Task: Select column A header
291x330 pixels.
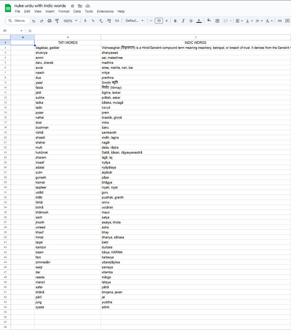Action: pyautogui.click(x=23, y=37)
